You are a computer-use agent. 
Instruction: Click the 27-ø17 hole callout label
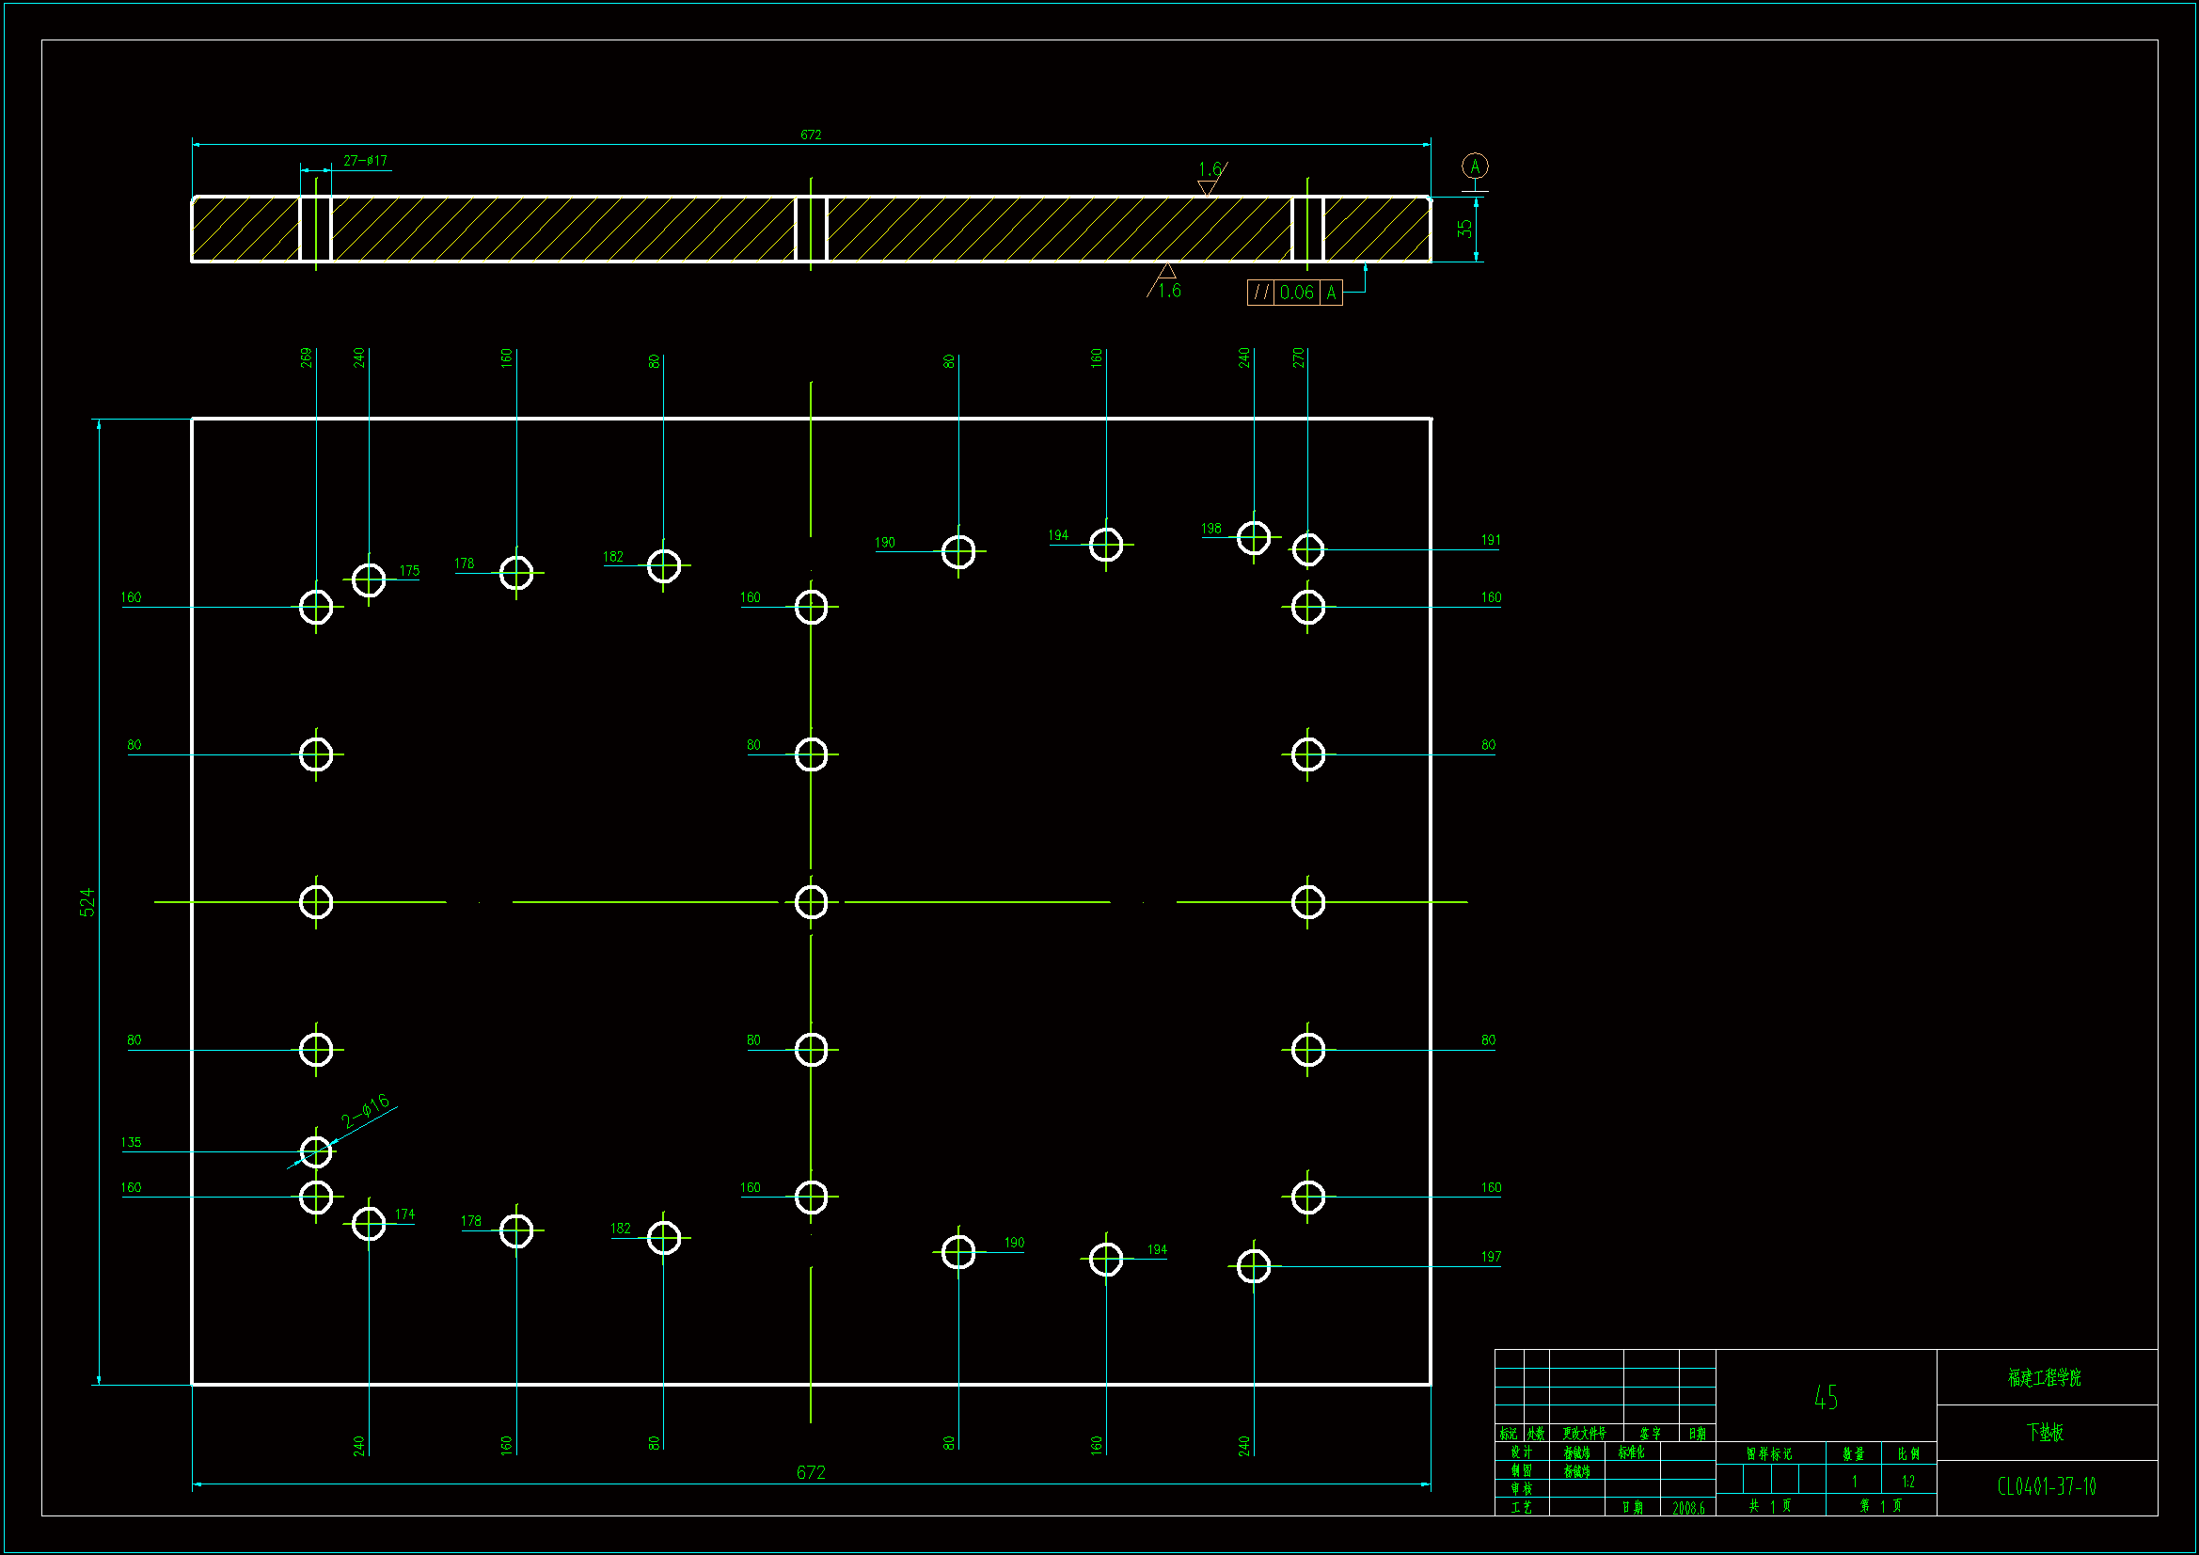tap(365, 161)
